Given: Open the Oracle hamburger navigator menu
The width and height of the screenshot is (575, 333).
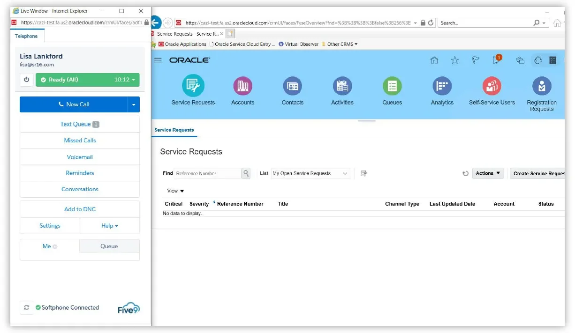Looking at the screenshot, I should click(x=158, y=60).
